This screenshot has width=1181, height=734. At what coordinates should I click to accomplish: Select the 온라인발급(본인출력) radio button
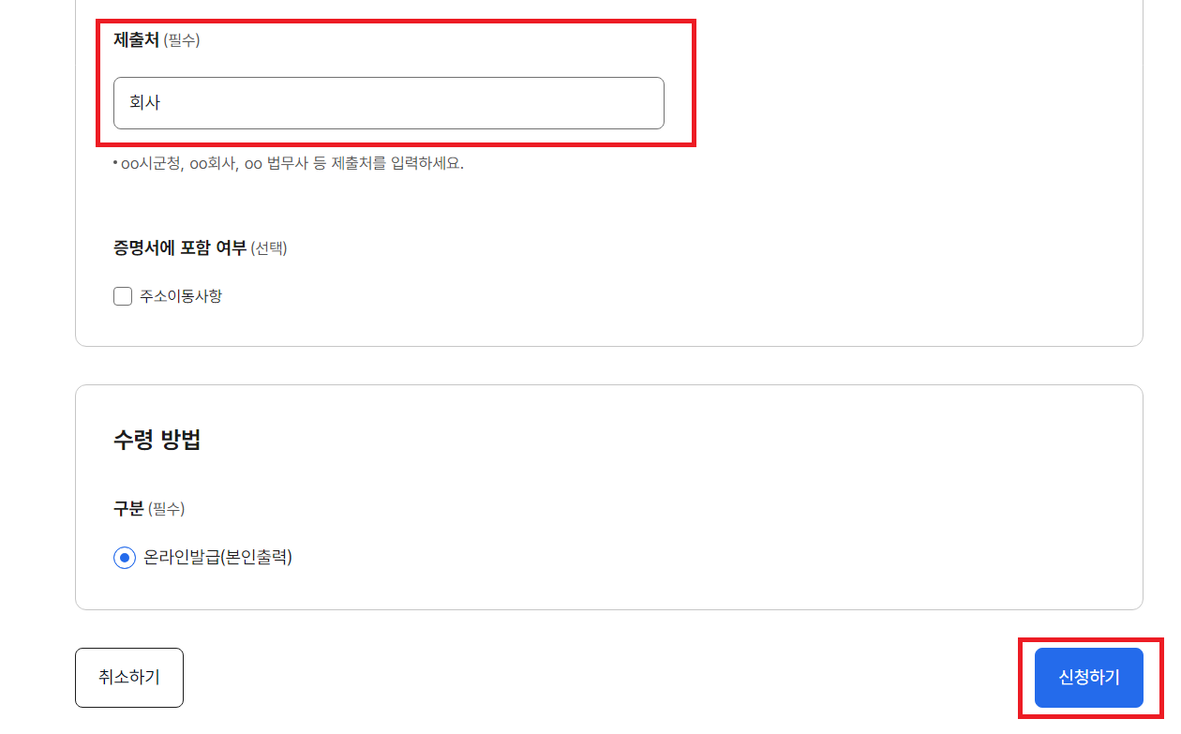click(x=125, y=558)
